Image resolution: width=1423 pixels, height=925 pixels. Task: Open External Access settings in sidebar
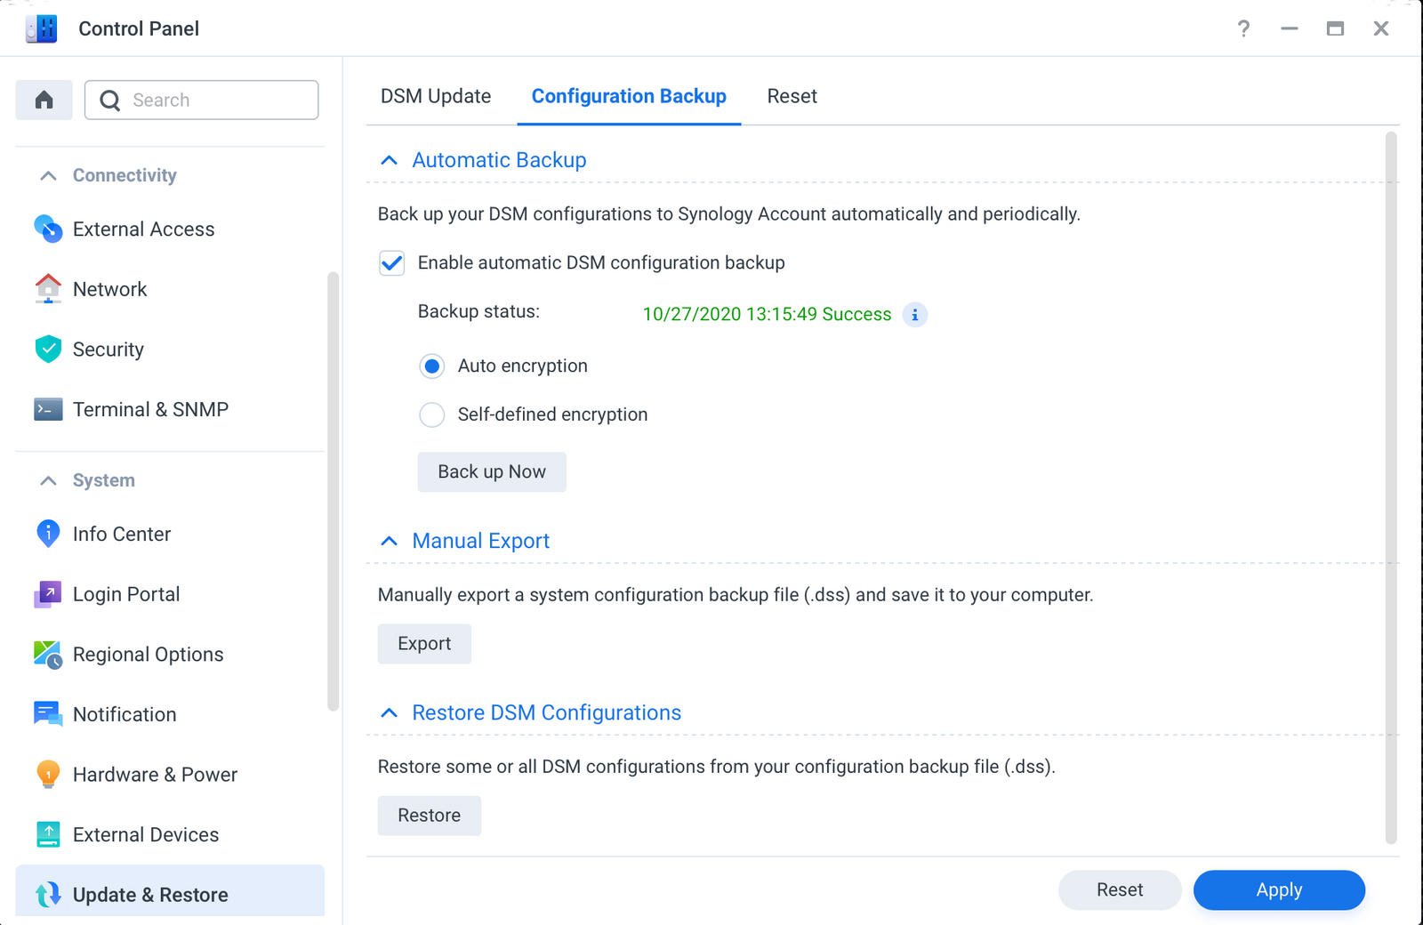click(x=50, y=229)
